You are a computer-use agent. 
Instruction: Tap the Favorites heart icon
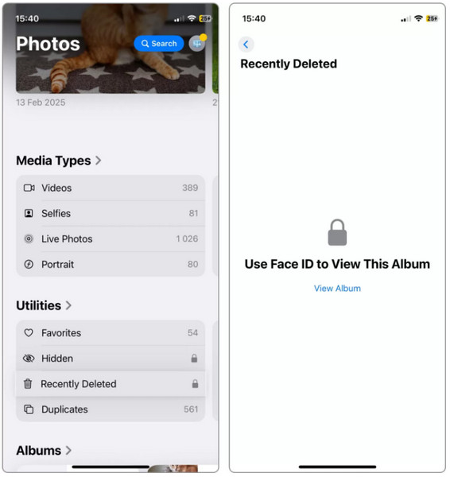(29, 333)
